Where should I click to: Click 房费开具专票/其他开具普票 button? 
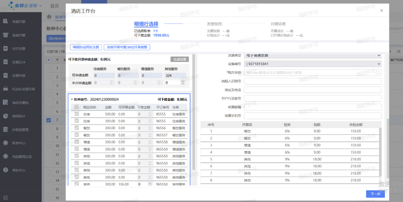tap(127, 47)
